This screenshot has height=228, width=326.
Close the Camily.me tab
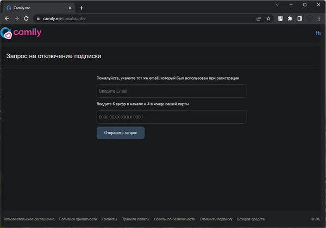tap(71, 8)
